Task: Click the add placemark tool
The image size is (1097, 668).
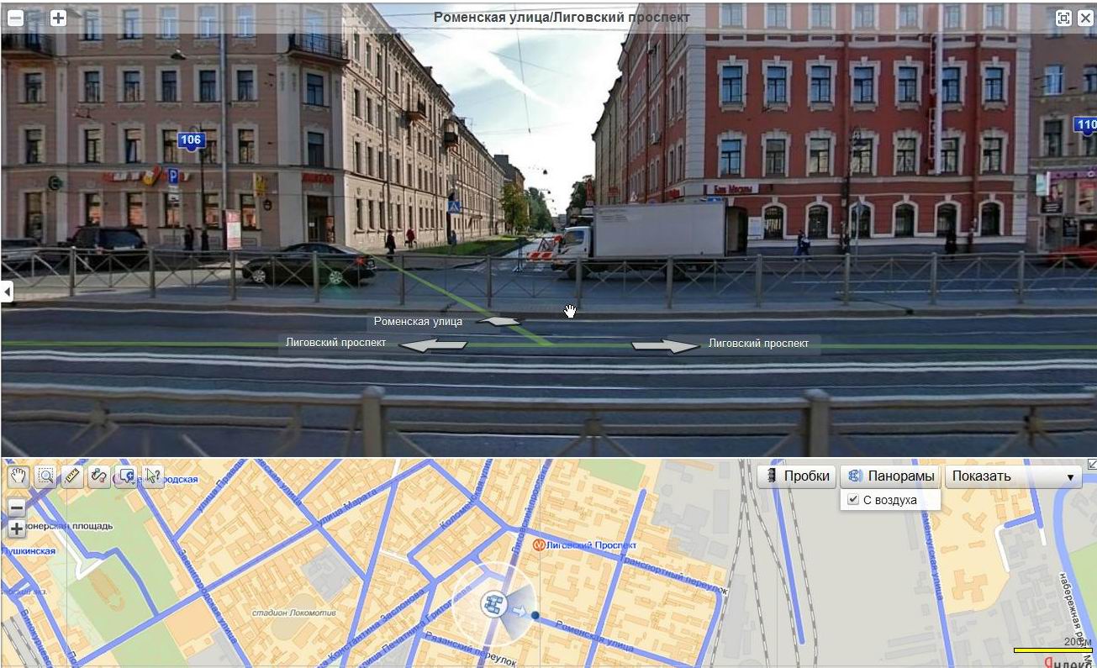Action: pyautogui.click(x=126, y=476)
